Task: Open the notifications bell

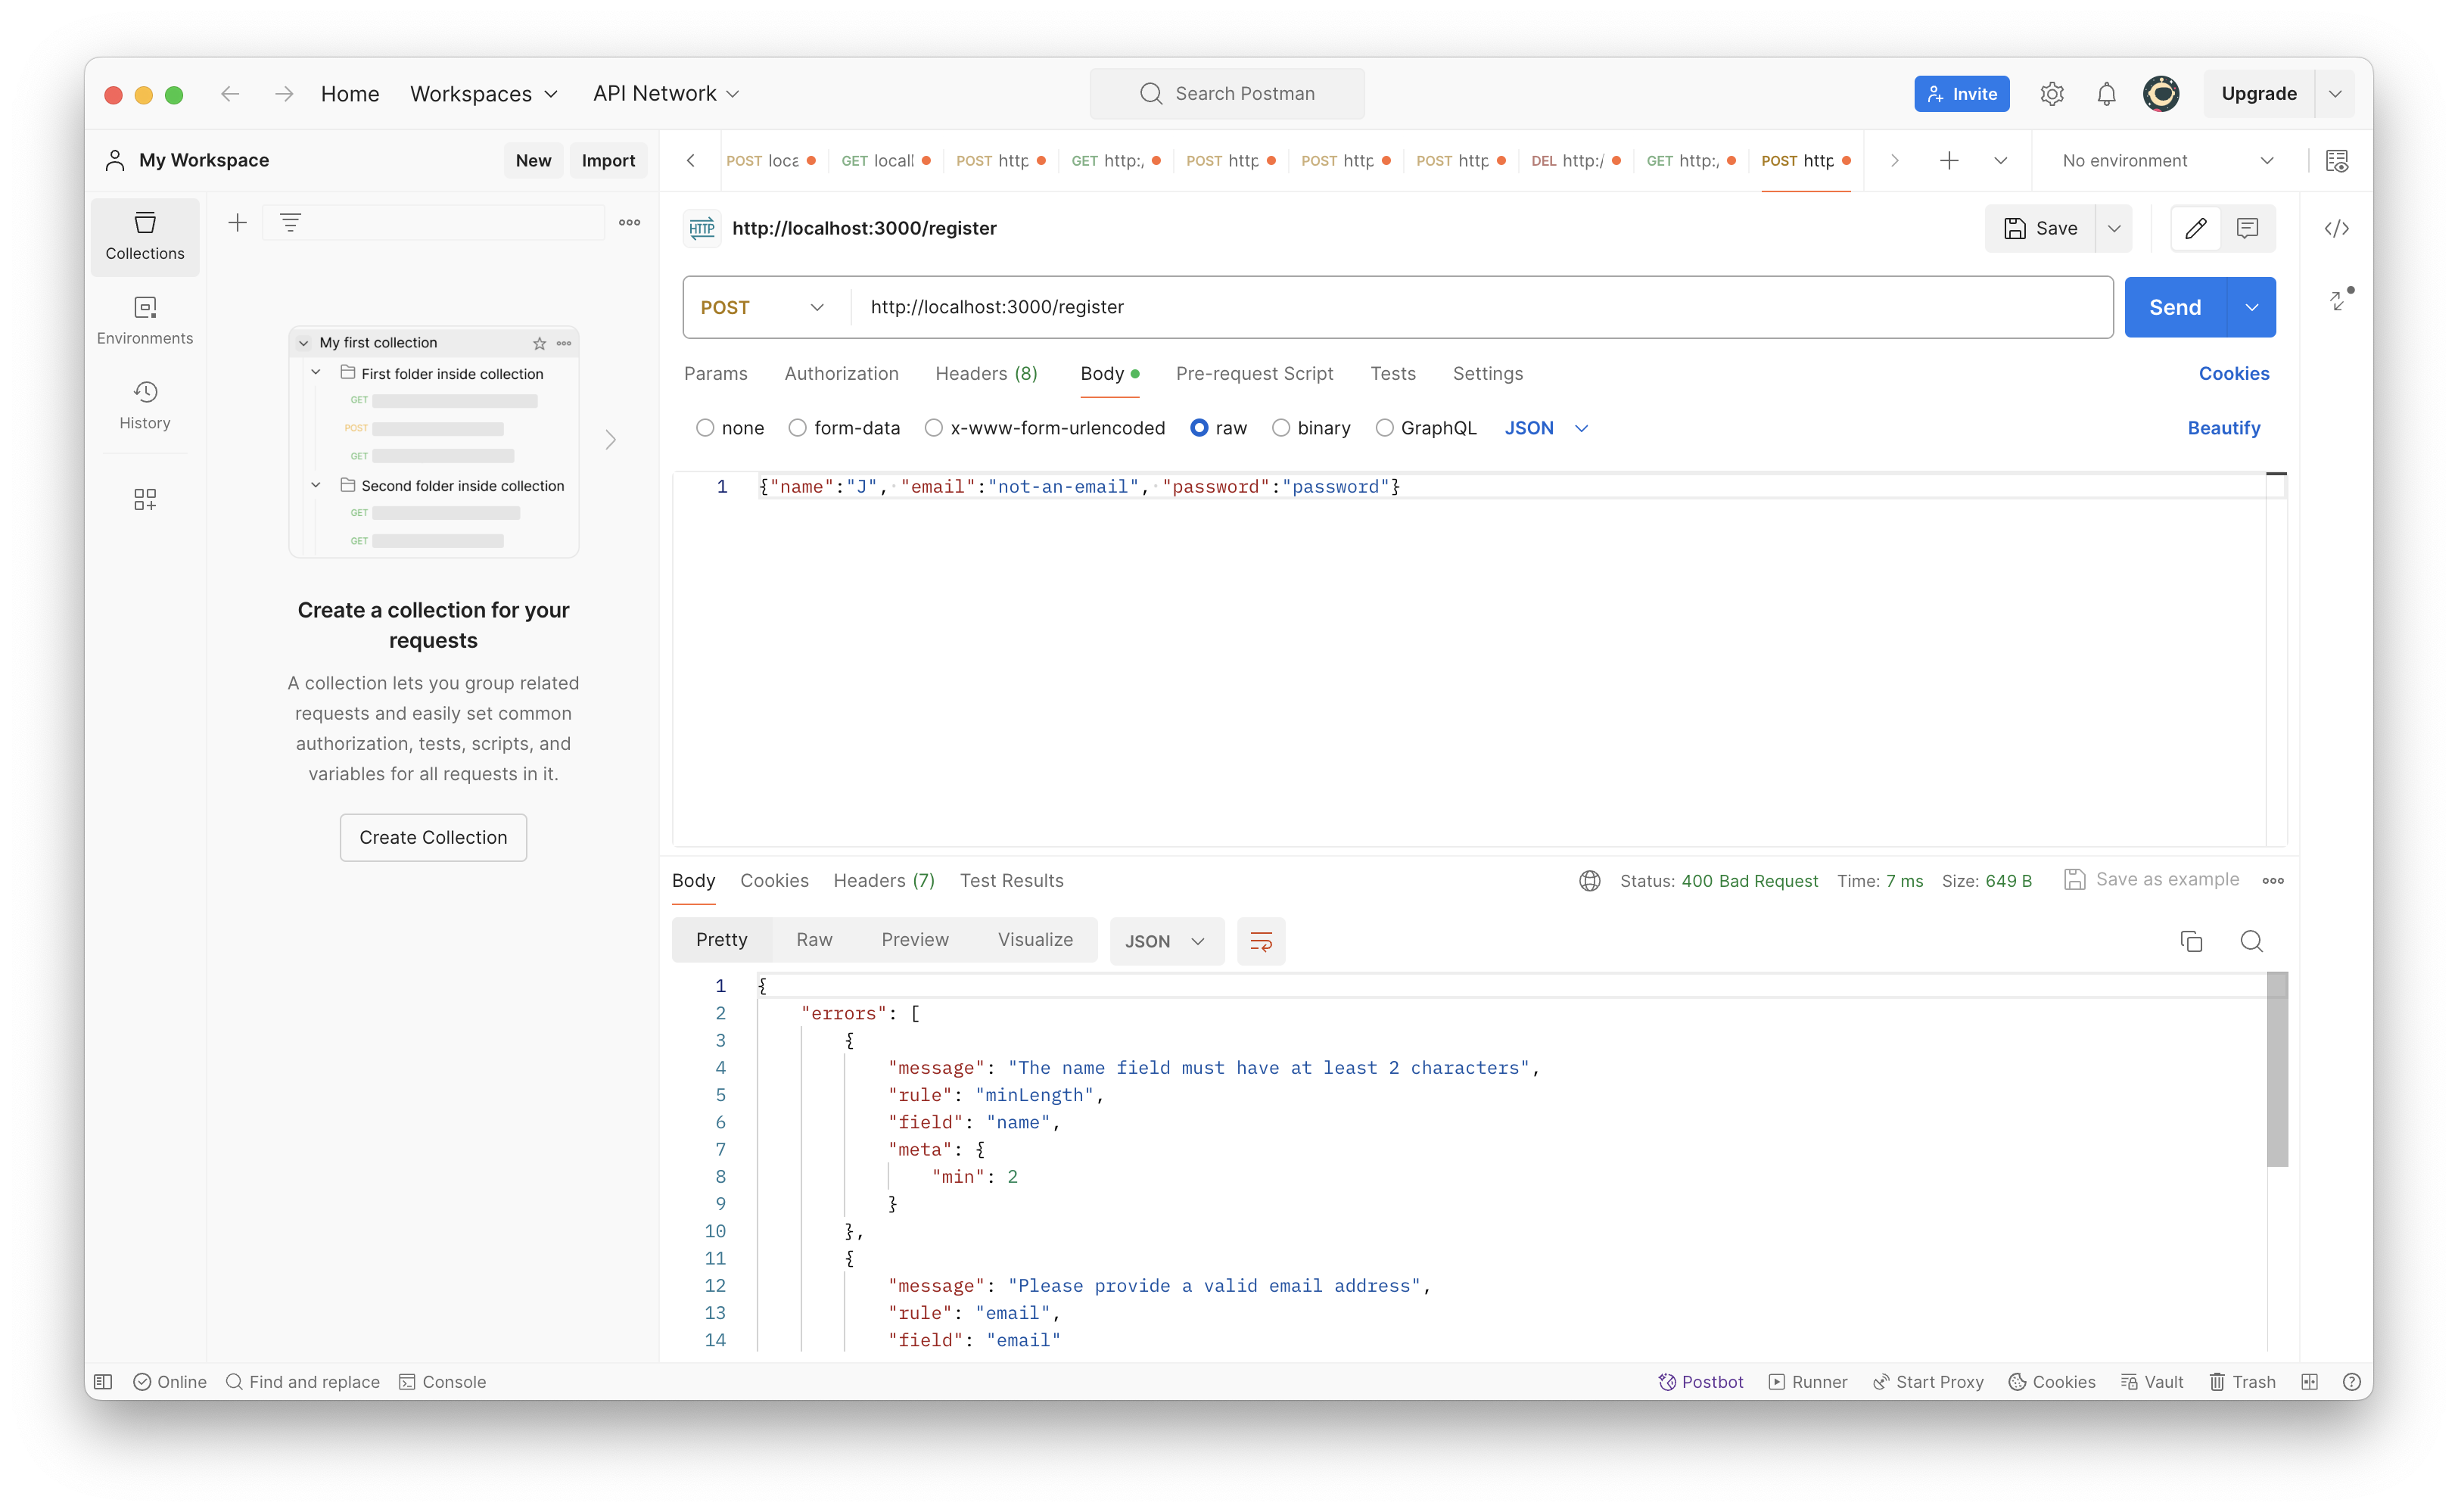Action: pyautogui.click(x=2105, y=93)
